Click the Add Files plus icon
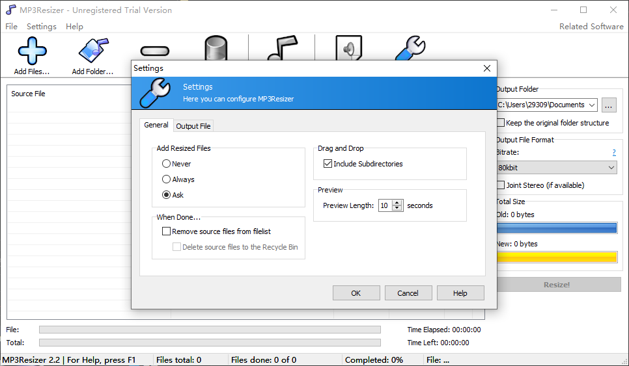The height and width of the screenshot is (366, 629). coord(32,51)
